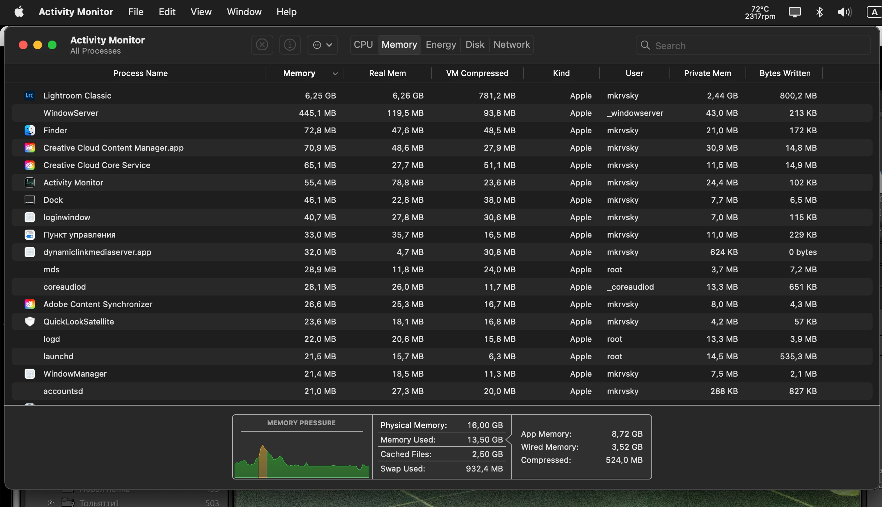Click the QuickLookSatellite shield icon

(x=30, y=322)
